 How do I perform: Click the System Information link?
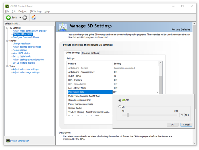click(x=20, y=141)
